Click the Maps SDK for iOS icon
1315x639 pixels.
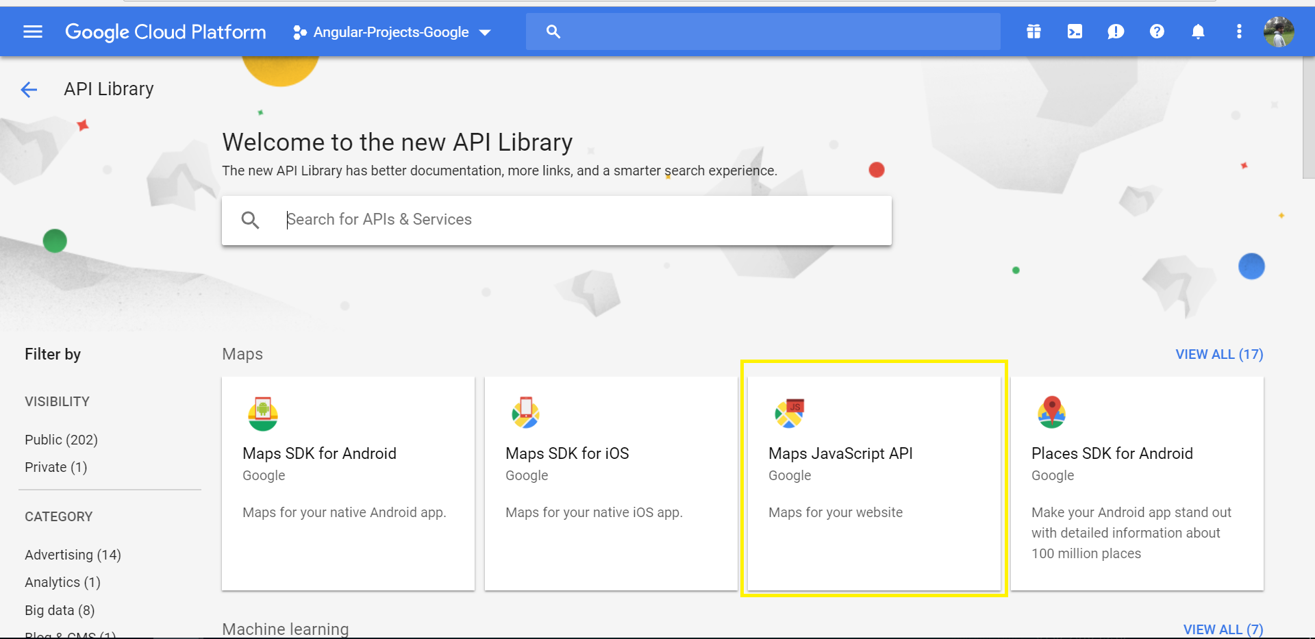pos(525,413)
